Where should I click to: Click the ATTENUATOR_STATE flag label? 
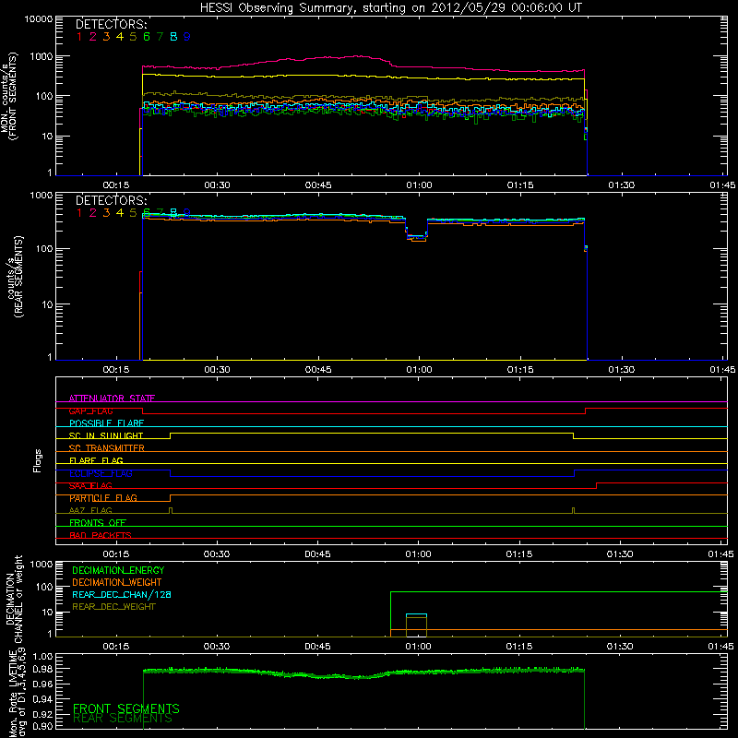[112, 399]
